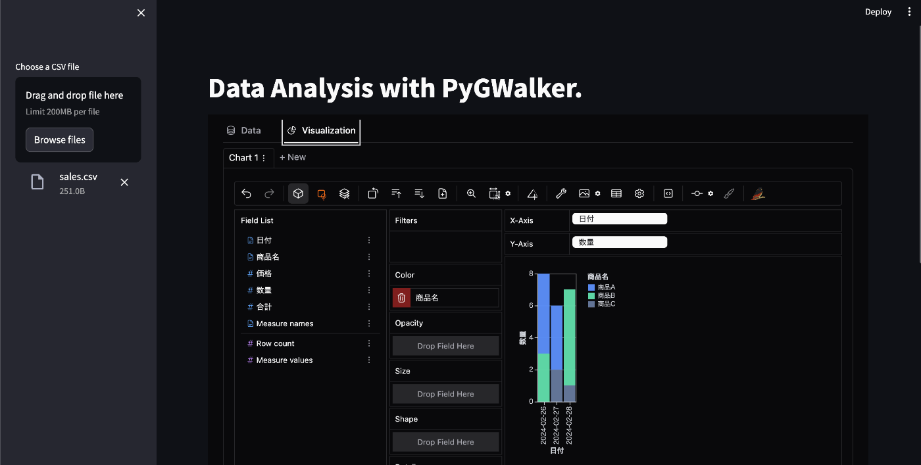
Task: Click the Shape Drop Field Here box
Action: click(445, 442)
